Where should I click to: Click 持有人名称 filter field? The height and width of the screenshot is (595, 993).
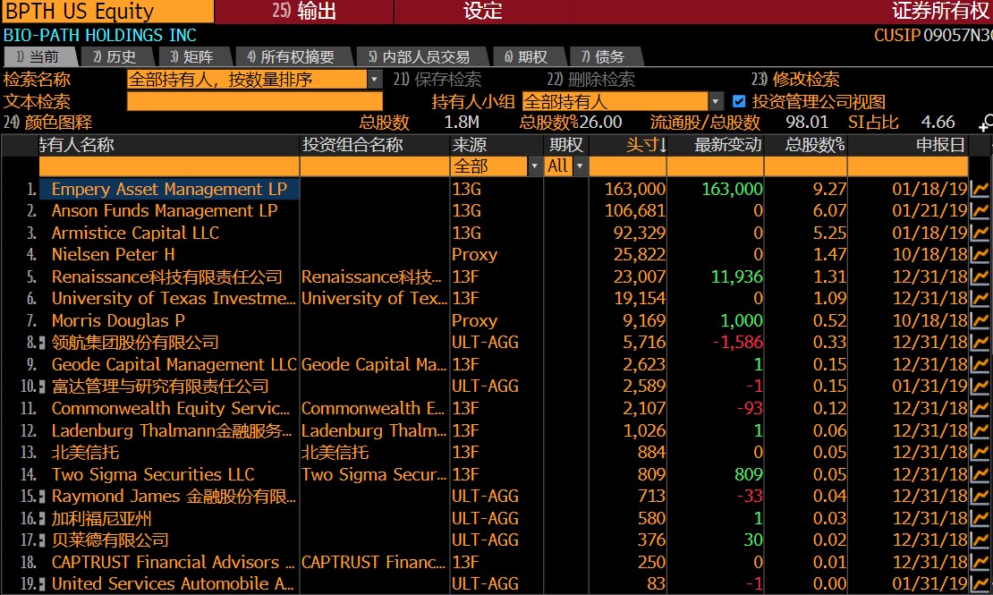pos(169,166)
